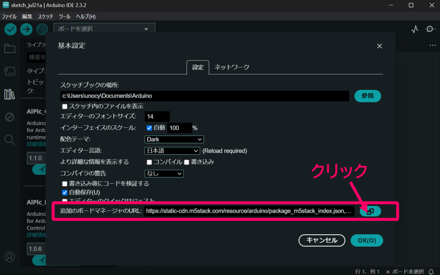This screenshot has height=275, width=440.
Task: Click the スケッチブックの場所 path field
Action: [205, 96]
